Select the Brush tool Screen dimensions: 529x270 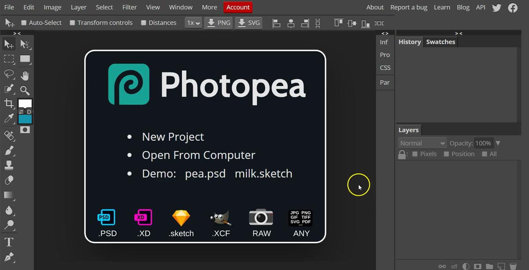click(9, 151)
